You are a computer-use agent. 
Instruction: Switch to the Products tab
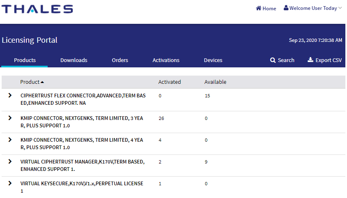tap(25, 60)
